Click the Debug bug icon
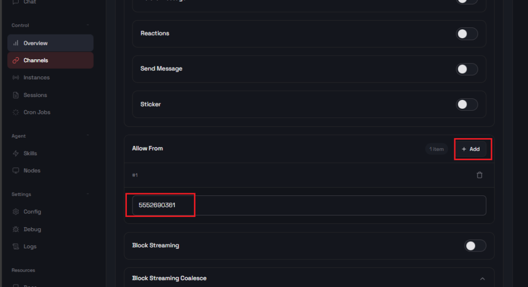The height and width of the screenshot is (287, 528). click(x=15, y=229)
